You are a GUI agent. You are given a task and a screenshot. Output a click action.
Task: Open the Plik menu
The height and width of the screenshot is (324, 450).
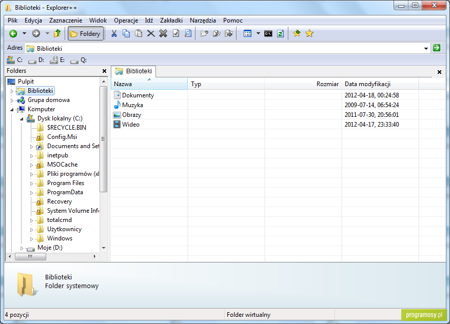pos(13,21)
